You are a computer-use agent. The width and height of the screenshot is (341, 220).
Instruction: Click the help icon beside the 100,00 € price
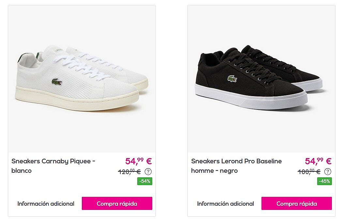tap(328, 171)
